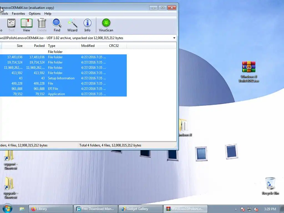Open Windows Explorer from taskbar
The width and height of the screenshot is (284, 213).
22,209
